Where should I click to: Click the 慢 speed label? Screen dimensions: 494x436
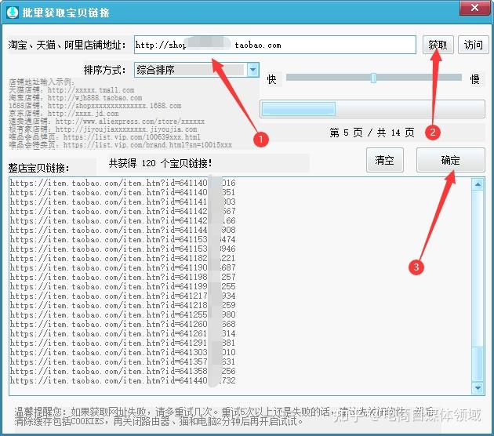[x=474, y=79]
